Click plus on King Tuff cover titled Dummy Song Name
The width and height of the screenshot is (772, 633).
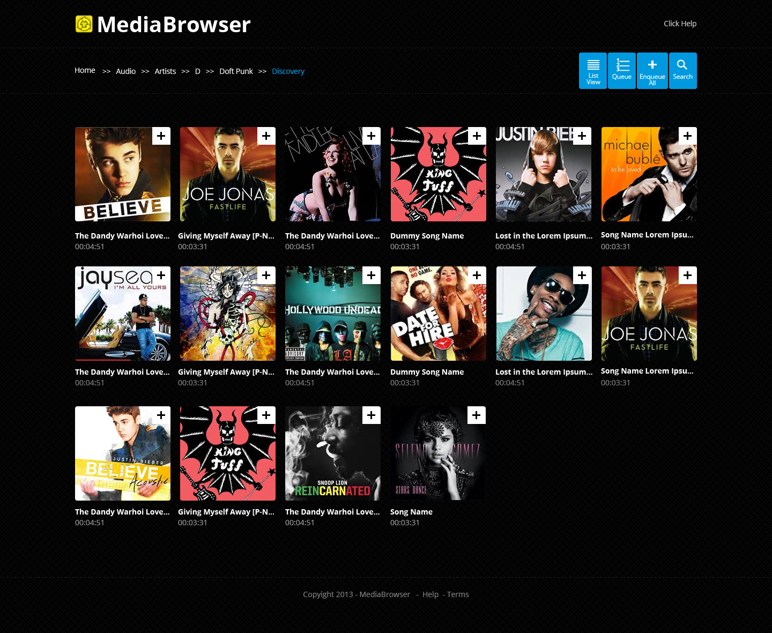pos(477,136)
